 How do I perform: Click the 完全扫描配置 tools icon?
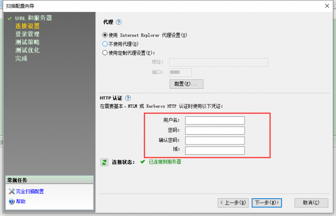click(x=11, y=191)
